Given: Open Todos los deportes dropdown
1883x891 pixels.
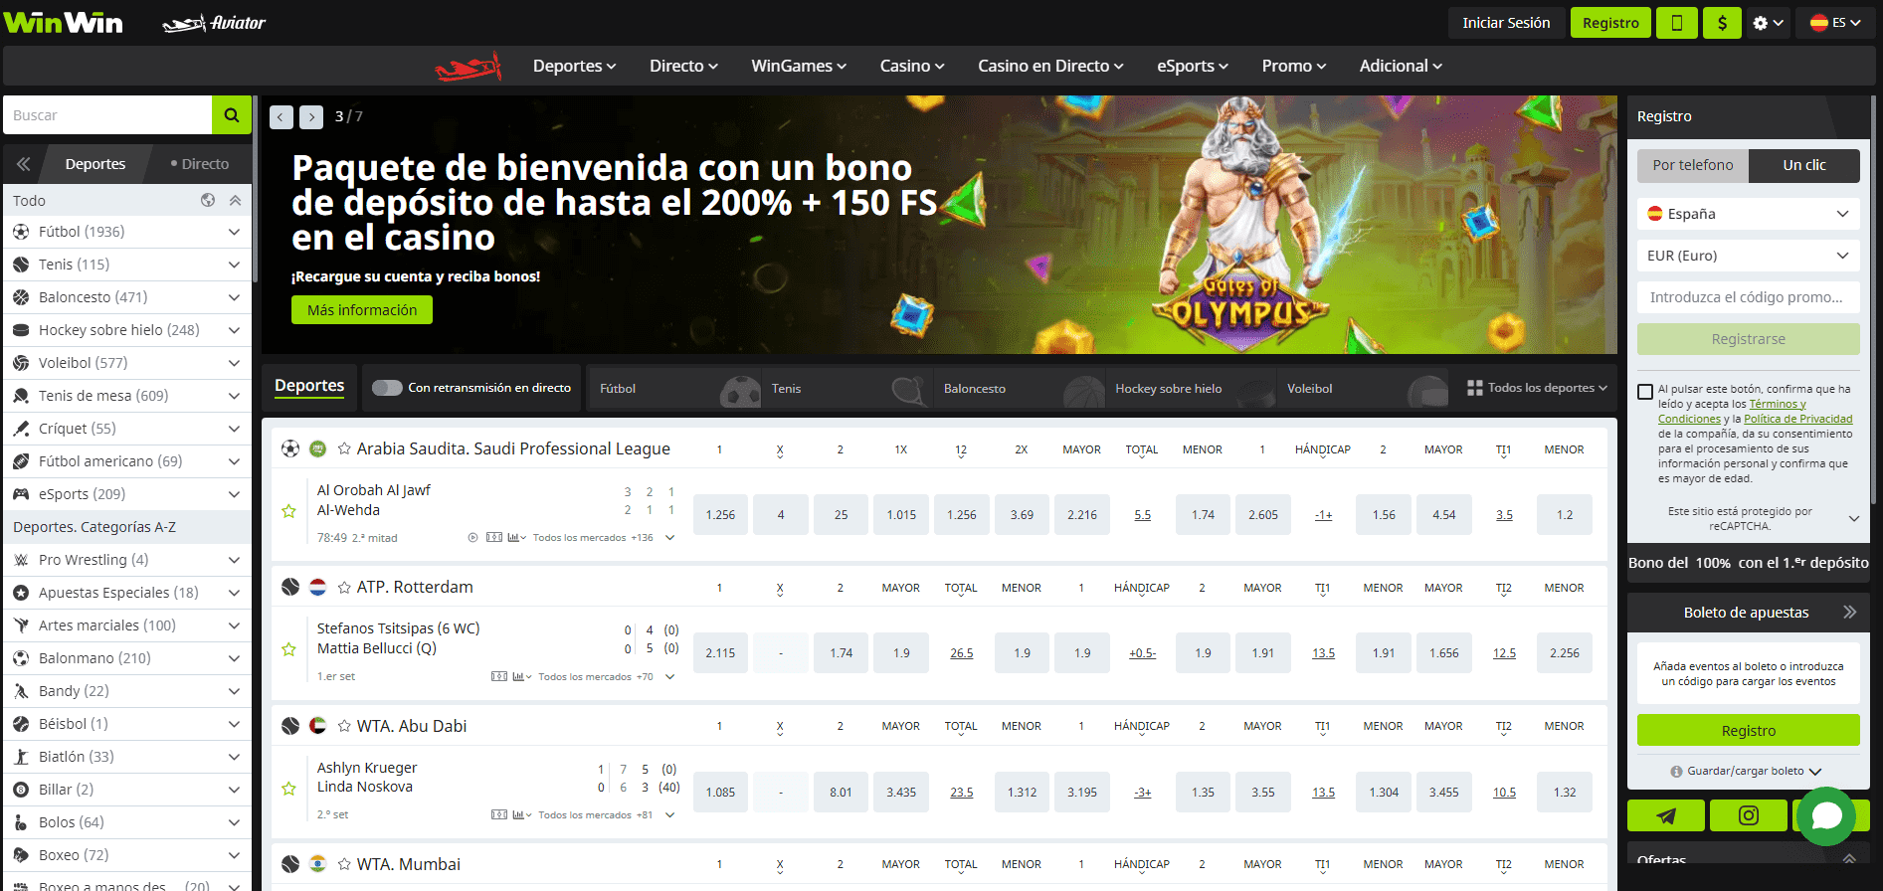Looking at the screenshot, I should (x=1537, y=388).
